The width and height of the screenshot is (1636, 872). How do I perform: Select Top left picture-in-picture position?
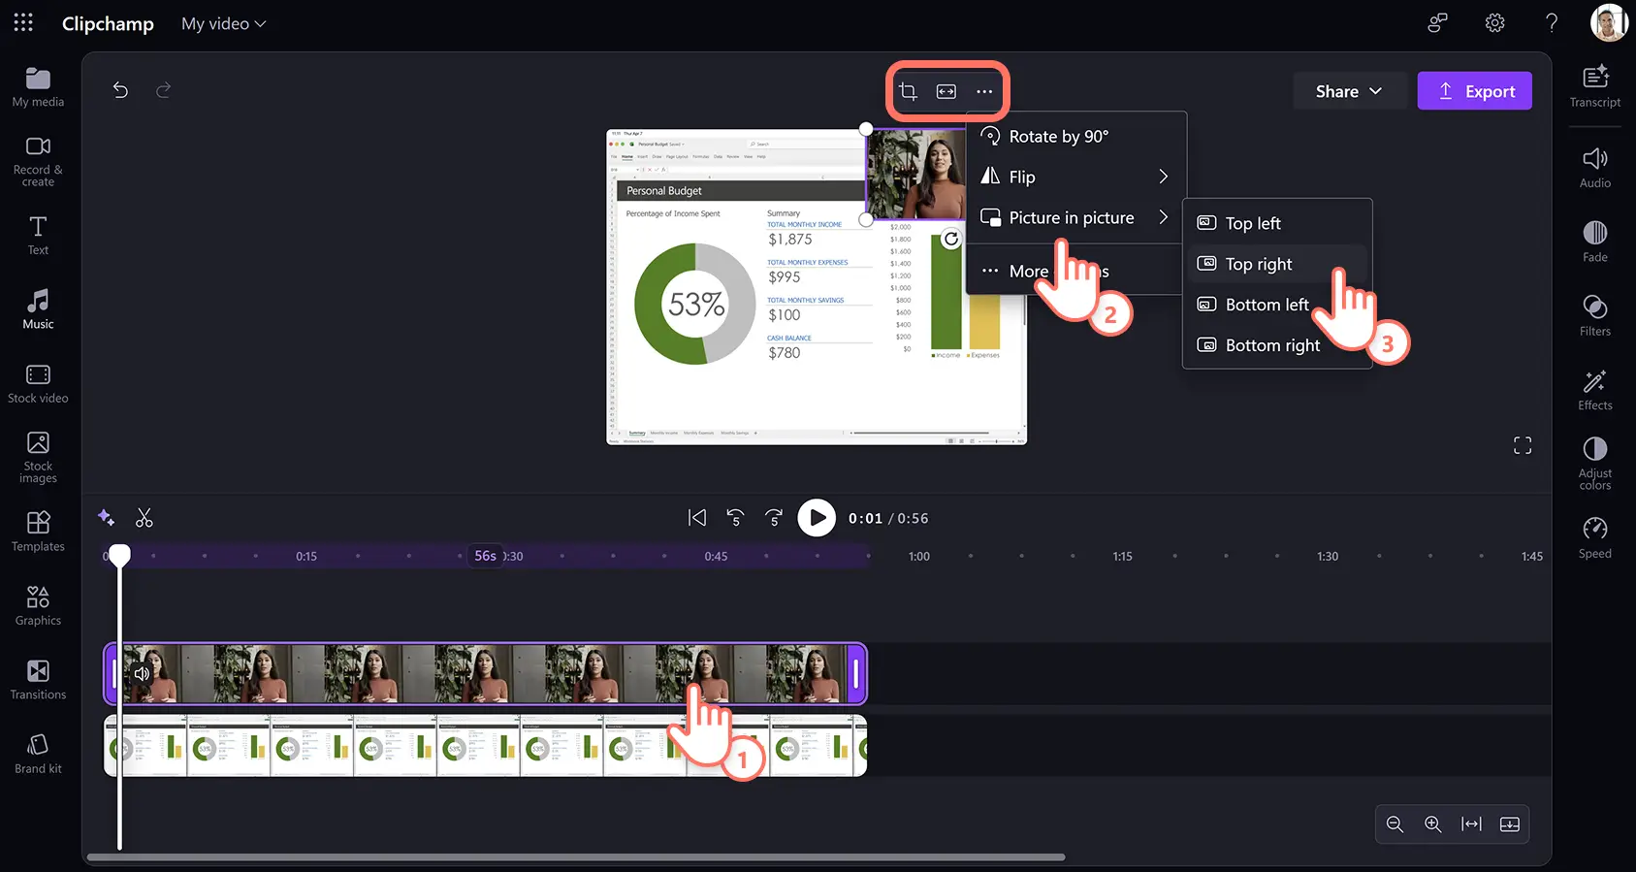click(x=1277, y=223)
